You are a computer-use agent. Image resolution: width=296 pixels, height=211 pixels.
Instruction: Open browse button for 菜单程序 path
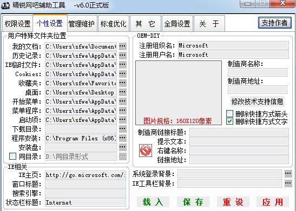123,111
